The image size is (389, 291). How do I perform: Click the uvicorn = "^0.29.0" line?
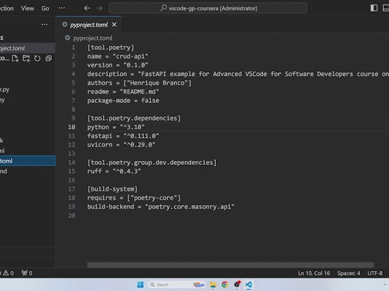tap(121, 145)
